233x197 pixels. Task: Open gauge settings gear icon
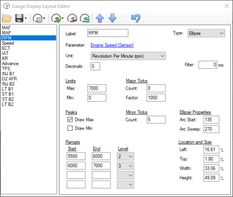[38, 18]
